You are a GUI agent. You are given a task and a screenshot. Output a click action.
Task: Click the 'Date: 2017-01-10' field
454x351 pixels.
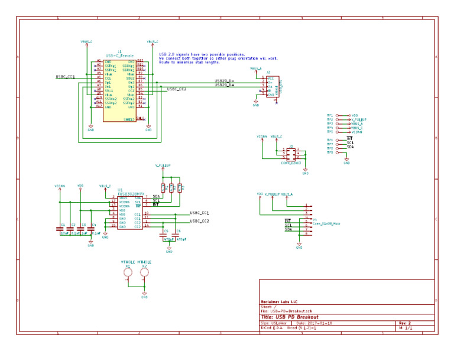[x=314, y=323]
